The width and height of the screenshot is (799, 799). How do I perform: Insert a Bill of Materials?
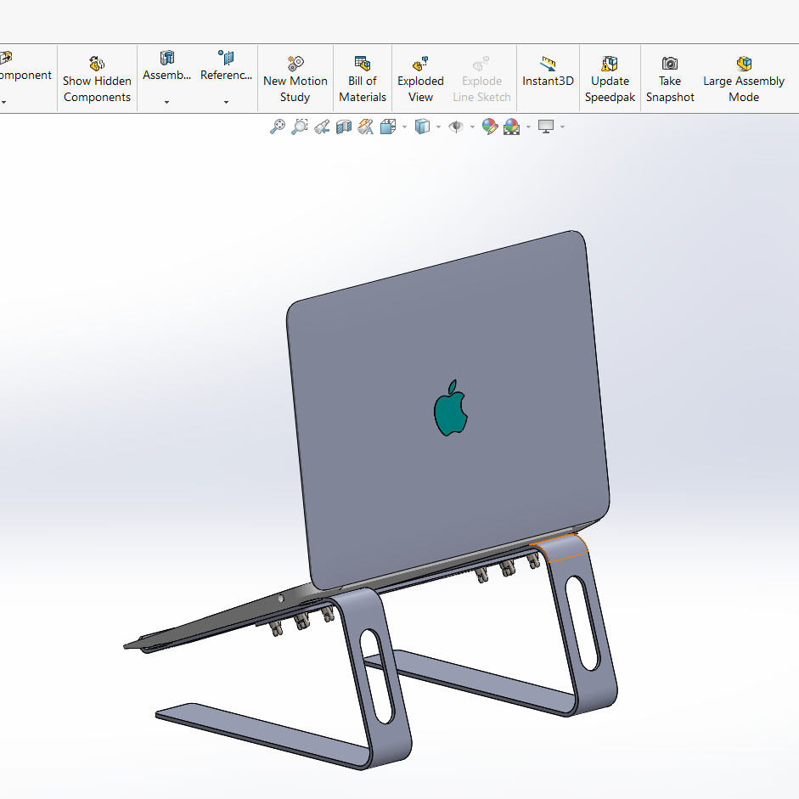[363, 79]
